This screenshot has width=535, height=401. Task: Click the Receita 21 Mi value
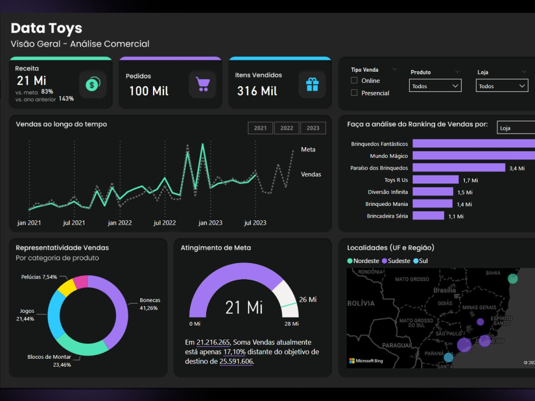click(x=32, y=81)
